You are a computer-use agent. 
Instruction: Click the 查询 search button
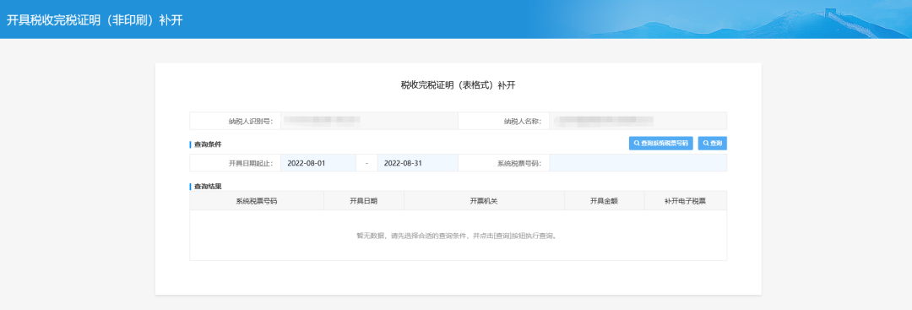click(x=713, y=143)
